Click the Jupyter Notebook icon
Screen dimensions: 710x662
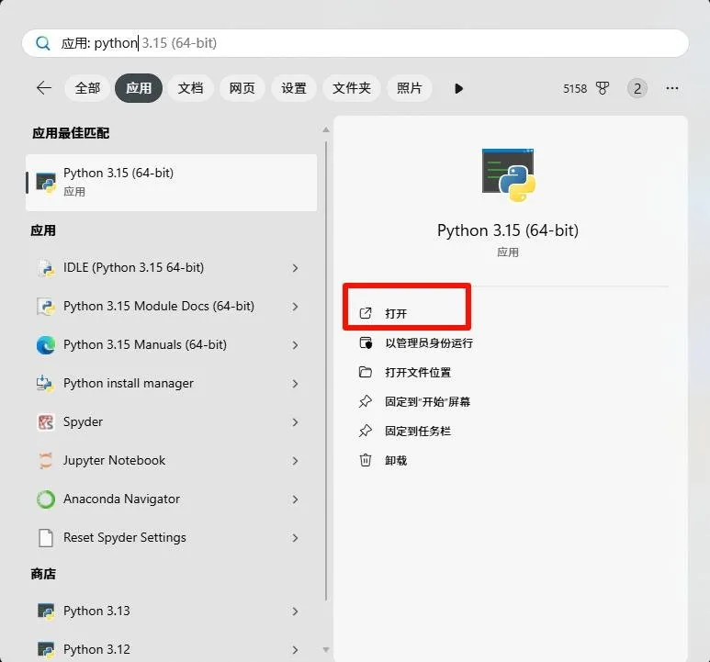pos(46,461)
